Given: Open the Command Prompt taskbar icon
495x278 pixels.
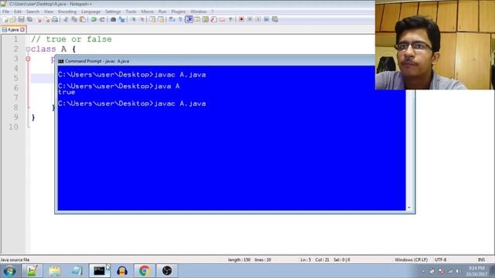Looking at the screenshot, I should (100, 271).
